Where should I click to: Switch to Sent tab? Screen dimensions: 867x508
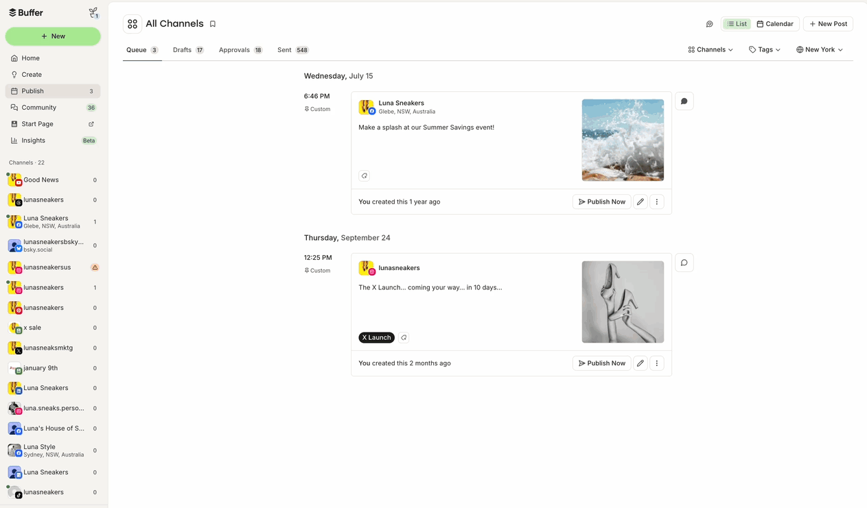click(x=293, y=50)
